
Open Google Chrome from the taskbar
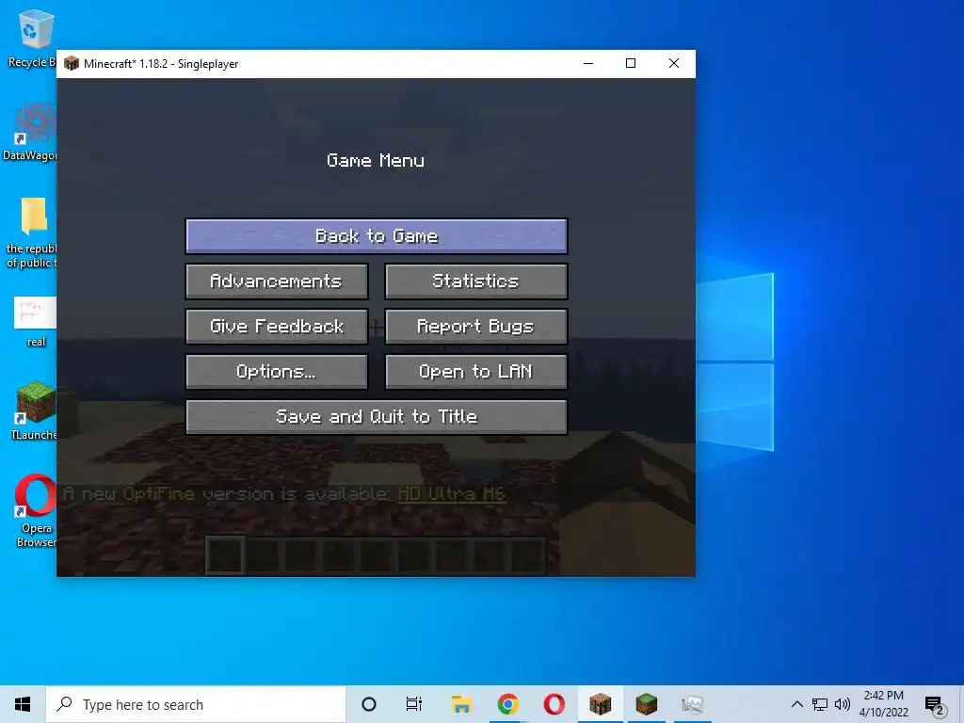507,704
